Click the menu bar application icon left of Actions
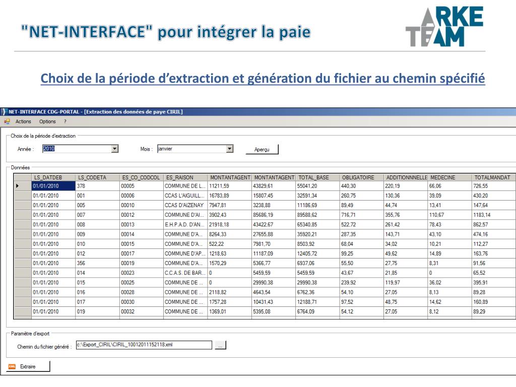 (x=7, y=121)
